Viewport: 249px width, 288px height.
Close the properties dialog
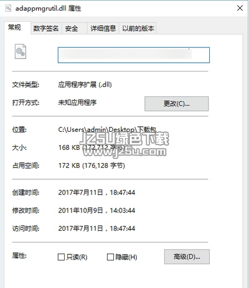[240, 8]
